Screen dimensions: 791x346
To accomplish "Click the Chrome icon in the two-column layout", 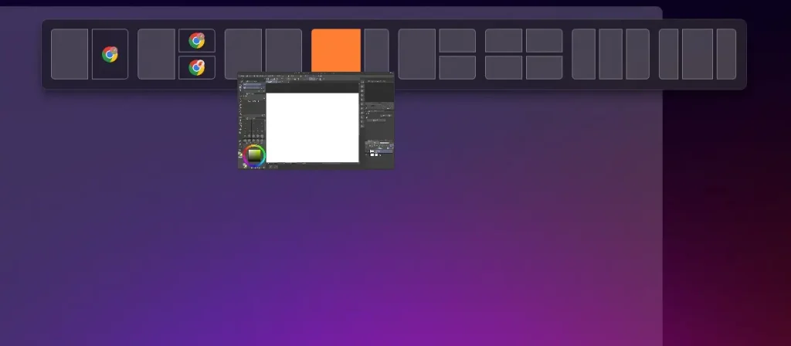I will click(x=110, y=54).
